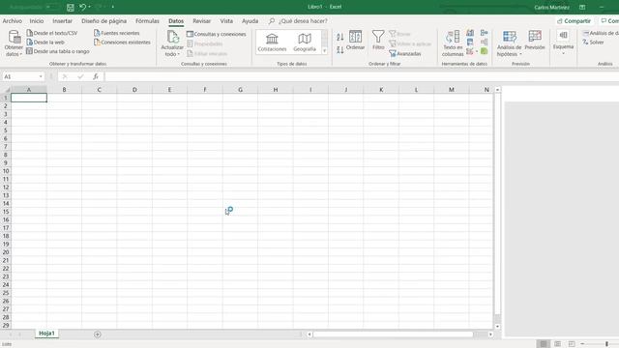The width and height of the screenshot is (619, 348).
Task: Click Desde el texto/CSV
Action: pyautogui.click(x=51, y=33)
